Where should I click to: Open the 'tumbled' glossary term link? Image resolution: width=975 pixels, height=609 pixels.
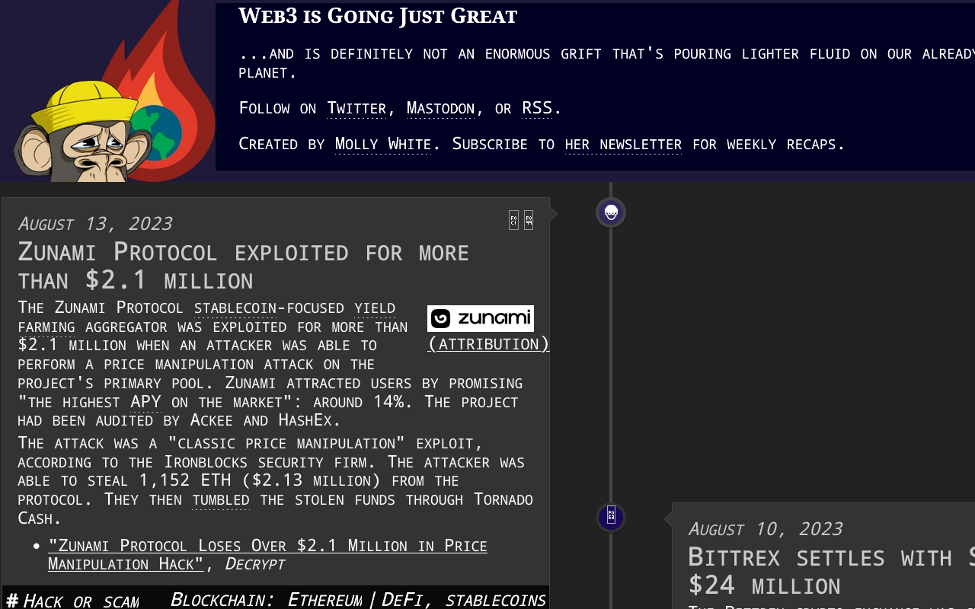tap(221, 500)
